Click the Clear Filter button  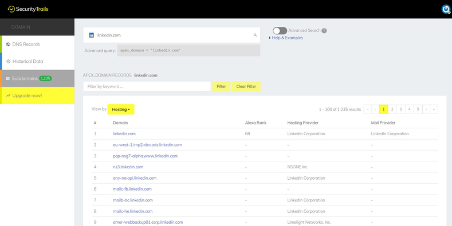246,86
